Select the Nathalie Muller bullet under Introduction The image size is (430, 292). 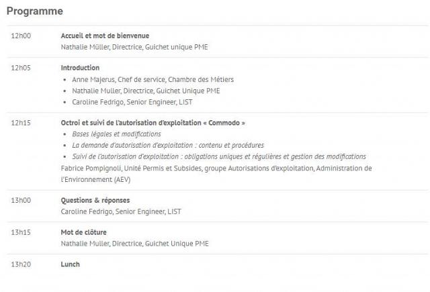tap(146, 91)
